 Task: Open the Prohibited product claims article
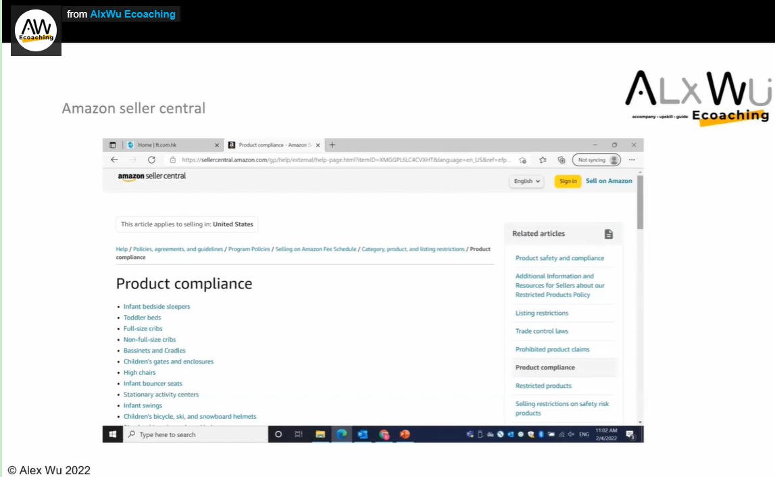(x=553, y=349)
